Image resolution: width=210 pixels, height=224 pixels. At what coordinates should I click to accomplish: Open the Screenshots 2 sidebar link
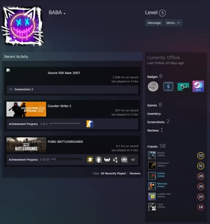(158, 122)
